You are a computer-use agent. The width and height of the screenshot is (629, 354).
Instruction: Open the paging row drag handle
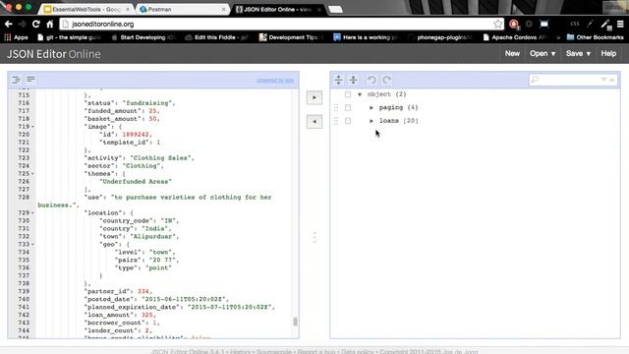click(x=336, y=107)
